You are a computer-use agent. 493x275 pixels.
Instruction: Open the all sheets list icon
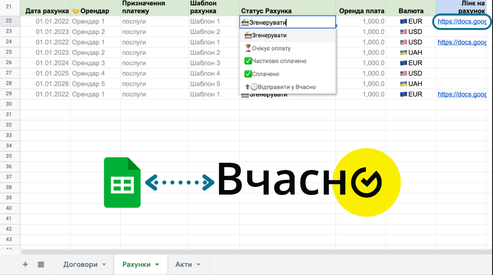[41, 265]
